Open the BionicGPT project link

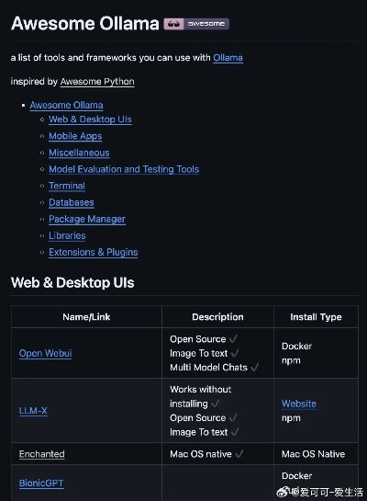[x=41, y=484]
